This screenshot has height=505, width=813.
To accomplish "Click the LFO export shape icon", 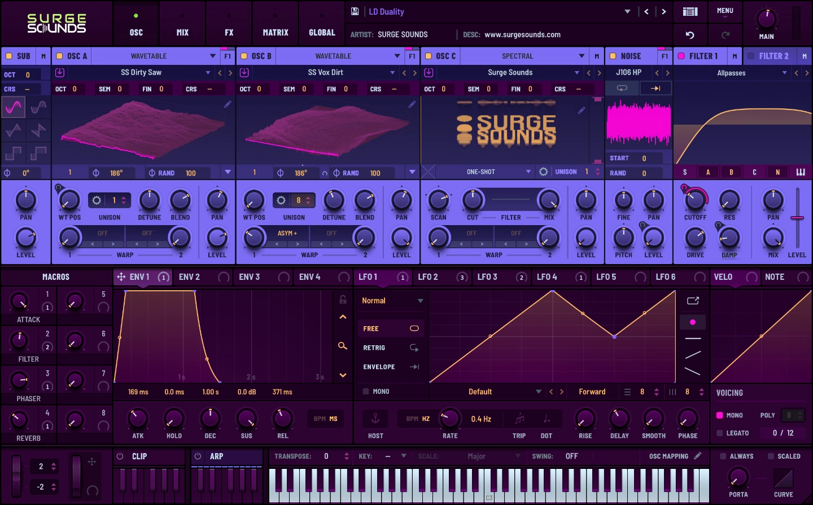I will pos(693,301).
